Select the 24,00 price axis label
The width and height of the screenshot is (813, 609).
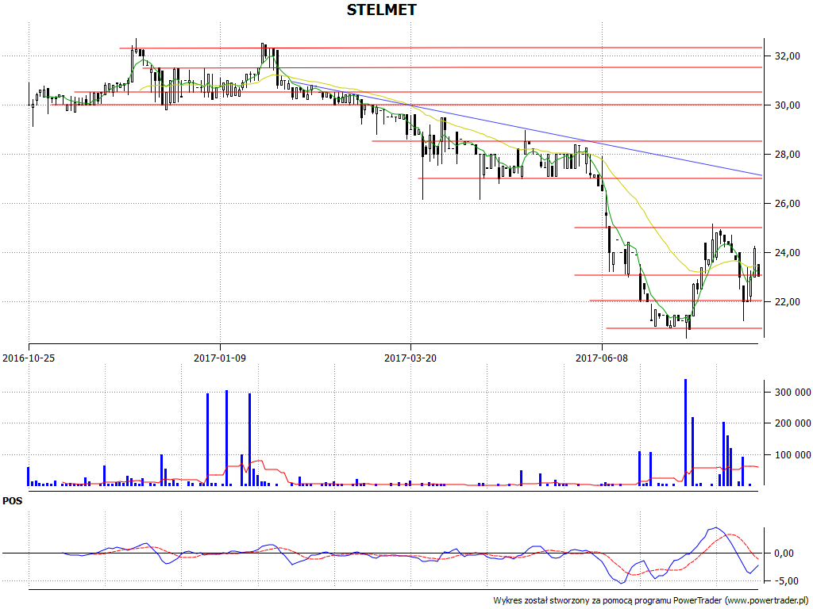787,253
